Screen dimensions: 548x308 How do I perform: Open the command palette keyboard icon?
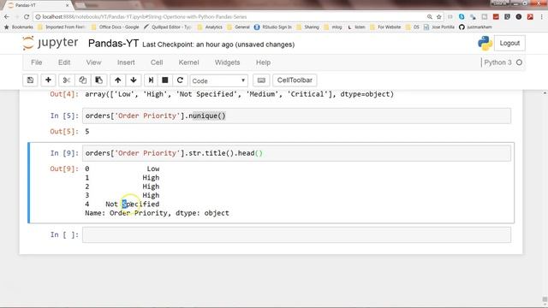(x=261, y=80)
